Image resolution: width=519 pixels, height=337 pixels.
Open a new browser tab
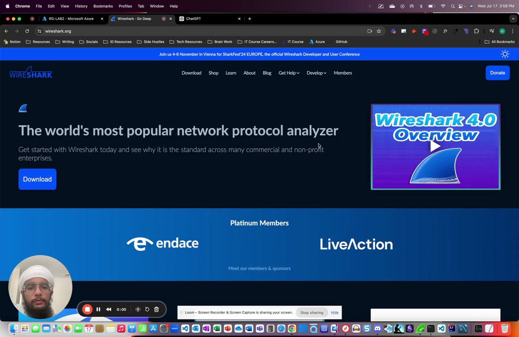click(x=250, y=19)
